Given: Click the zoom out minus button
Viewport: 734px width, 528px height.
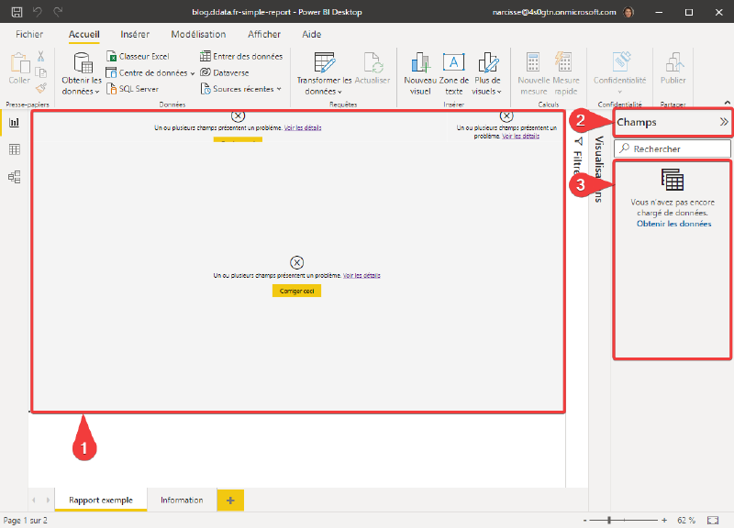Looking at the screenshot, I should point(585,520).
